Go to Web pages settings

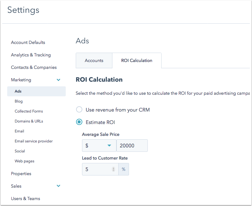coord(24,161)
